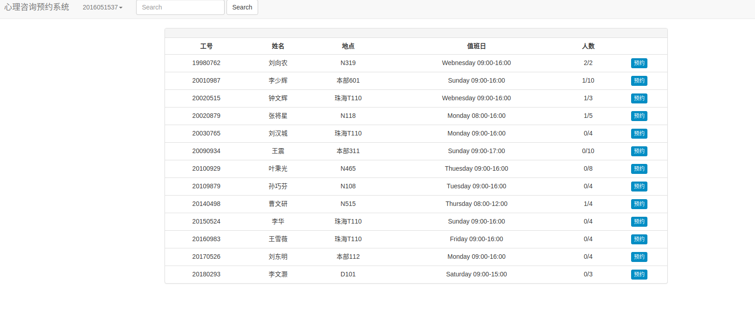Book appointment with 叶秉光
Viewport: 755px width, 336px height.
639,169
